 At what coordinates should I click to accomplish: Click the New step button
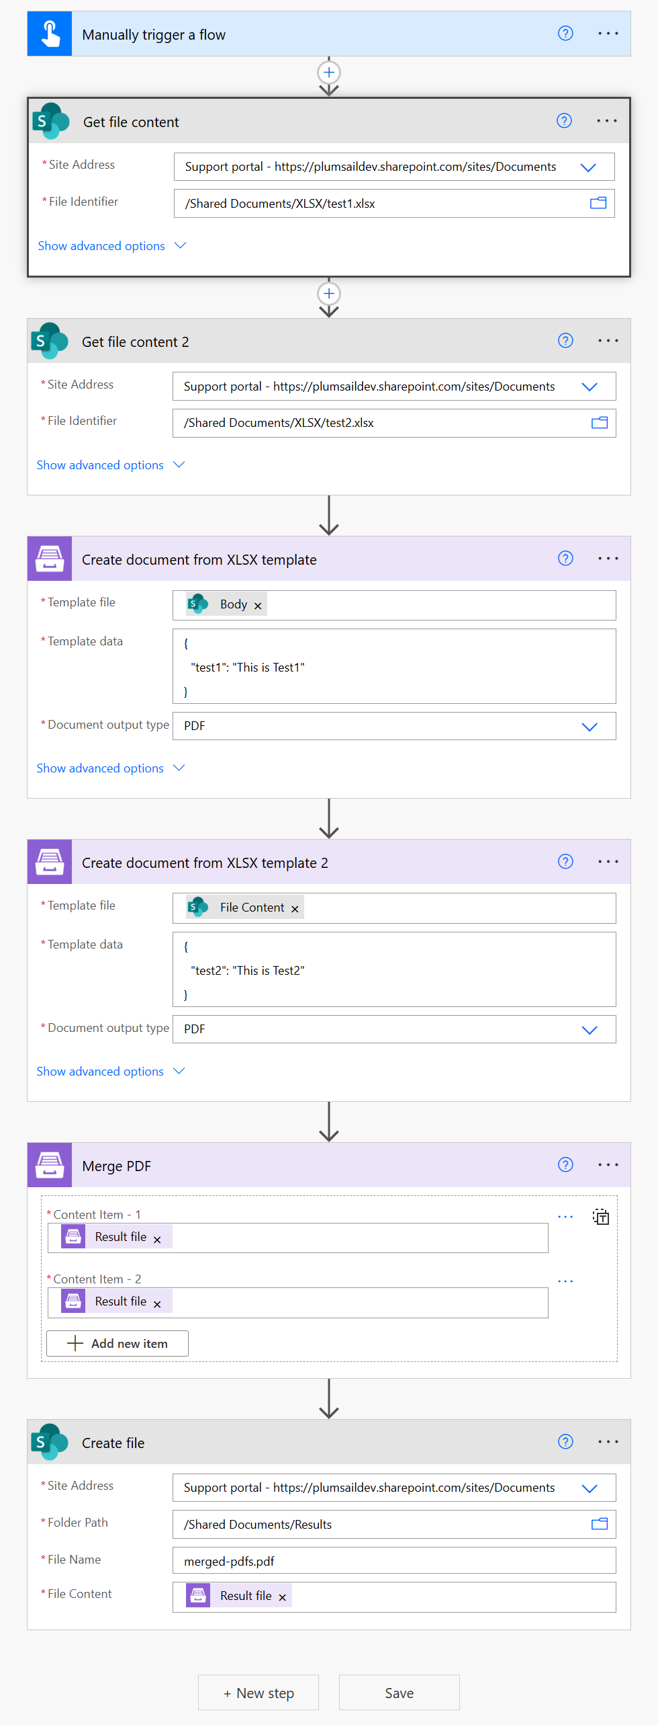[258, 1693]
